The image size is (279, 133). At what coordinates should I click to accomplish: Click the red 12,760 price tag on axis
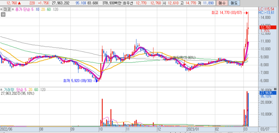268,27
